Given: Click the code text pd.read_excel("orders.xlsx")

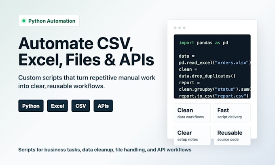Looking at the screenshot, I should (215, 63).
